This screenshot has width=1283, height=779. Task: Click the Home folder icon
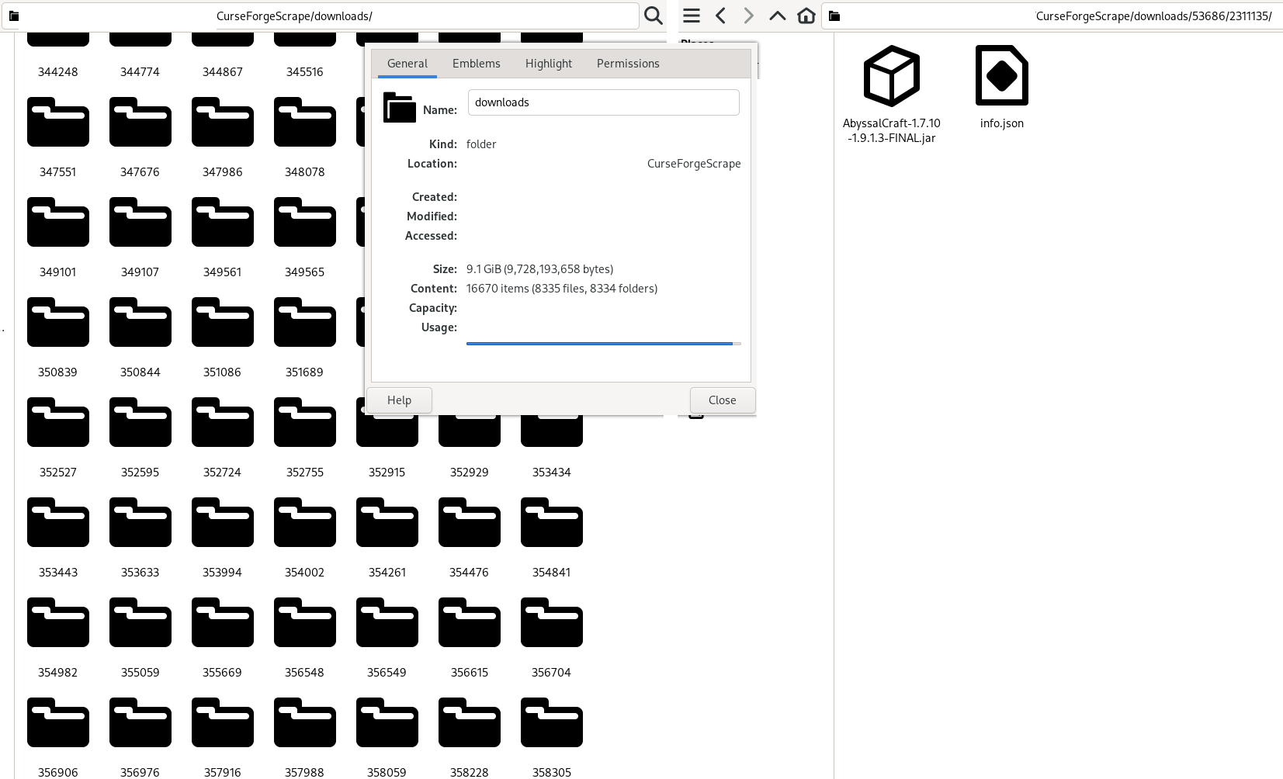coord(806,16)
